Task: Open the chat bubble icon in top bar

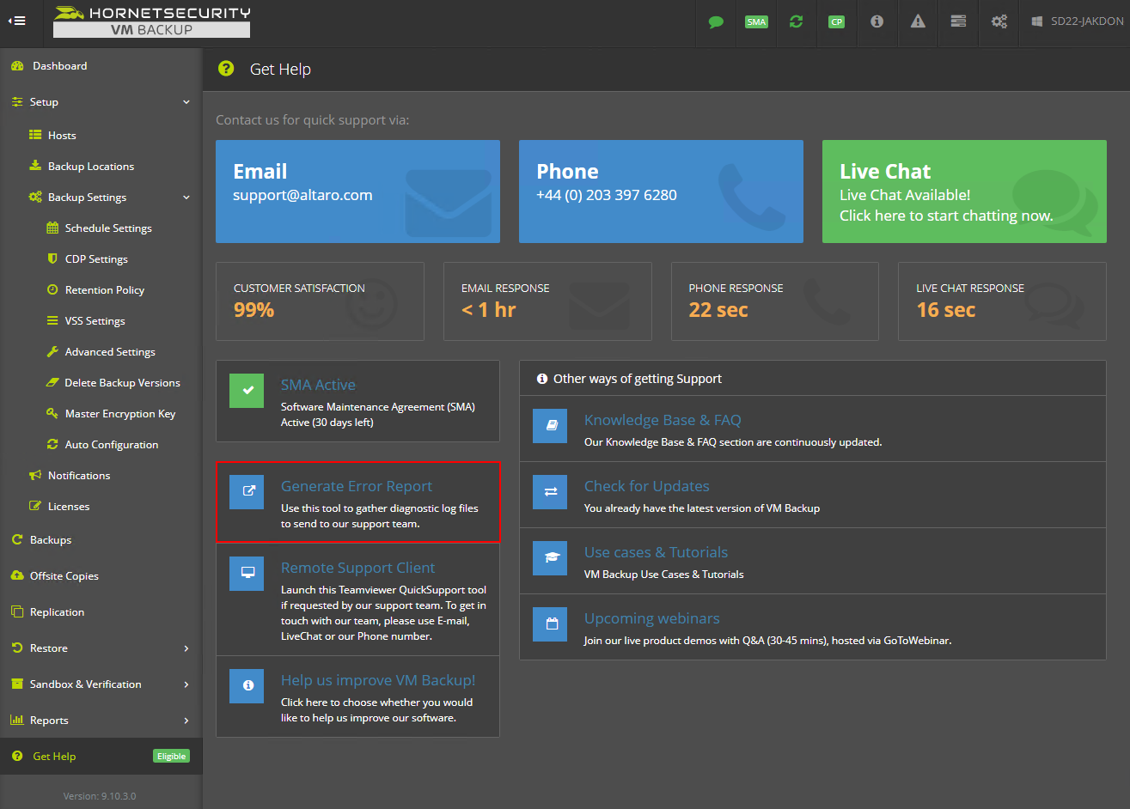Action: pos(716,22)
